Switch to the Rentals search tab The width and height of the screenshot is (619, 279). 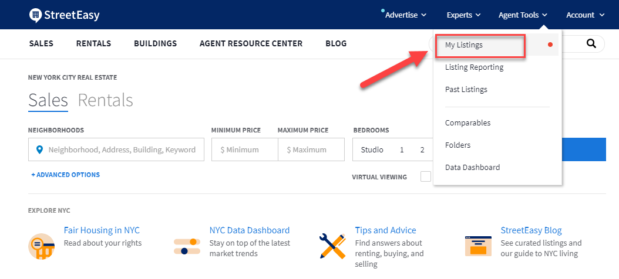tap(105, 100)
